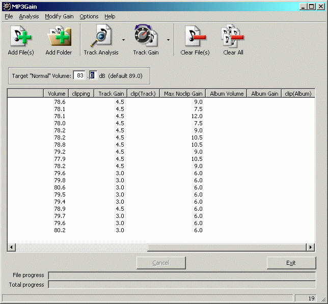
Task: Click the MP3Gain title bar app icon
Action: pos(7,7)
